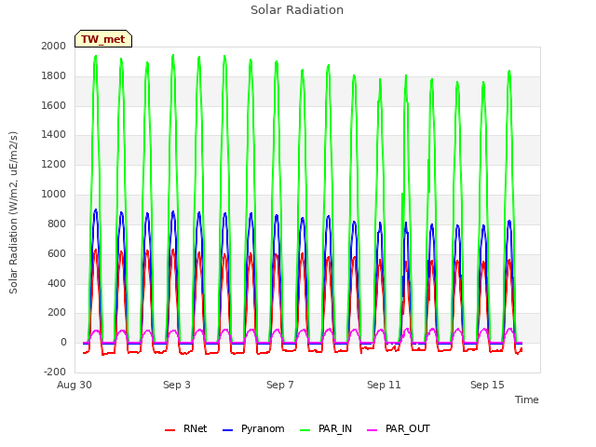The image size is (596, 447).
Task: Click the Sep 3 x-axis tick label
Action: pyautogui.click(x=177, y=385)
